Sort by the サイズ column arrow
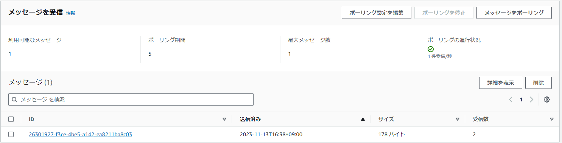 [x=458, y=119]
